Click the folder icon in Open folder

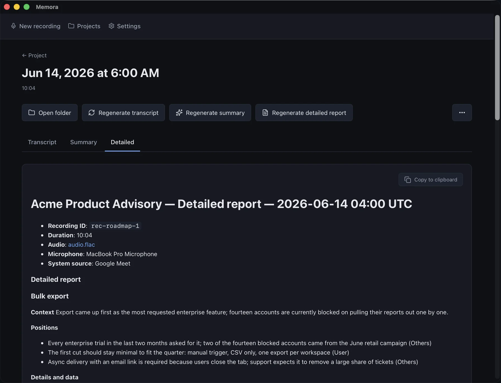(32, 112)
